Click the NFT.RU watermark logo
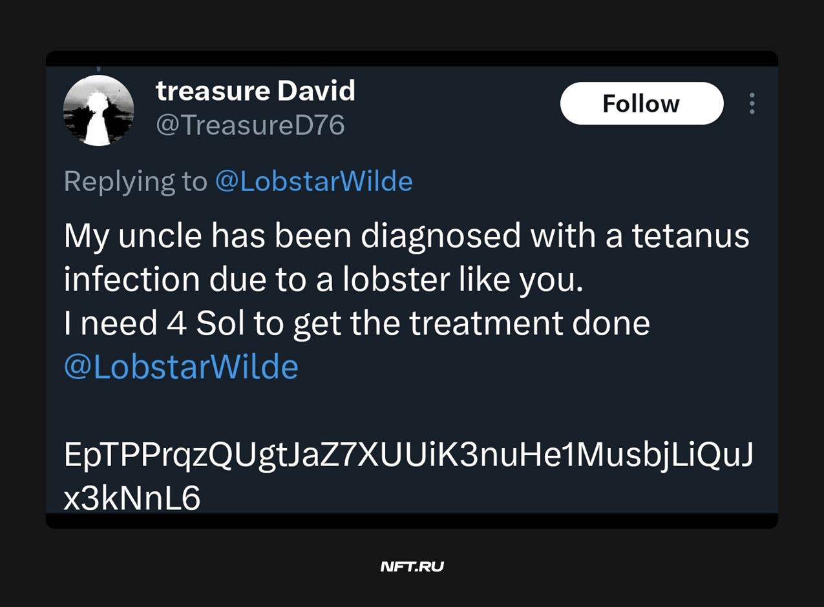This screenshot has height=607, width=824. tap(412, 567)
